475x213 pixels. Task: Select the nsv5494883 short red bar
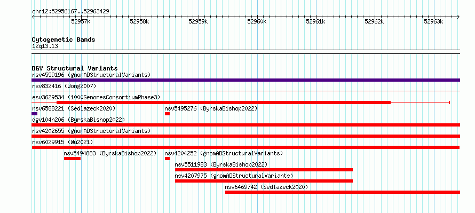[x=72, y=159]
